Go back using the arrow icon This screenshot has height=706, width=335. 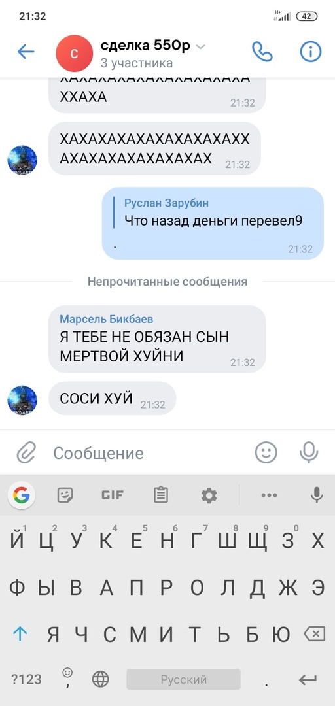coord(26,52)
